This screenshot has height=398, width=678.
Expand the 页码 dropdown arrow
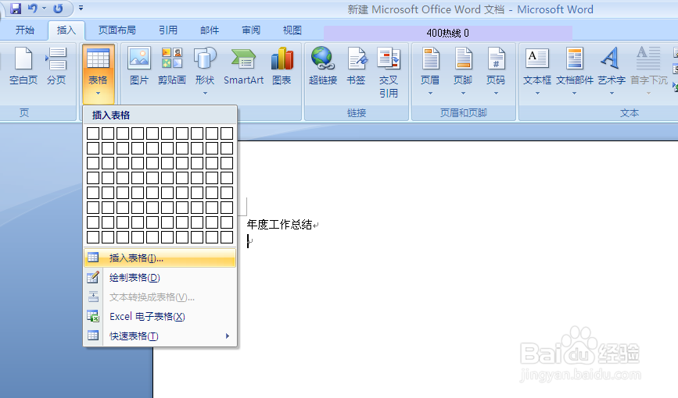tap(496, 93)
